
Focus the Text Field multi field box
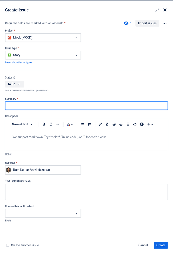[x=86, y=192]
